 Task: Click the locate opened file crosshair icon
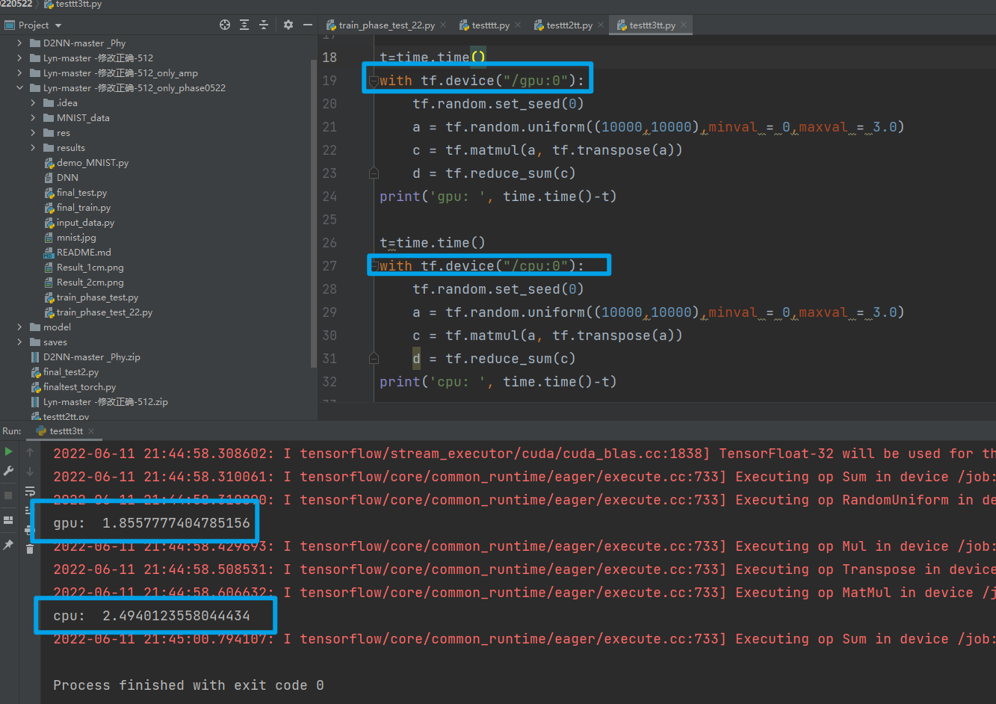[225, 25]
